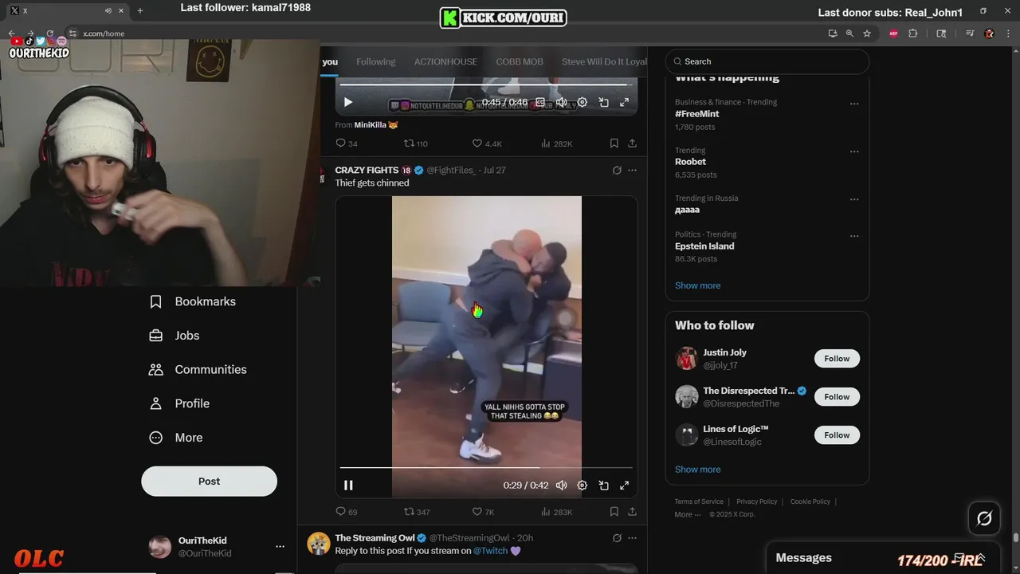The height and width of the screenshot is (574, 1020).
Task: Open Grok icon on Streaming Owl post
Action: point(617,538)
